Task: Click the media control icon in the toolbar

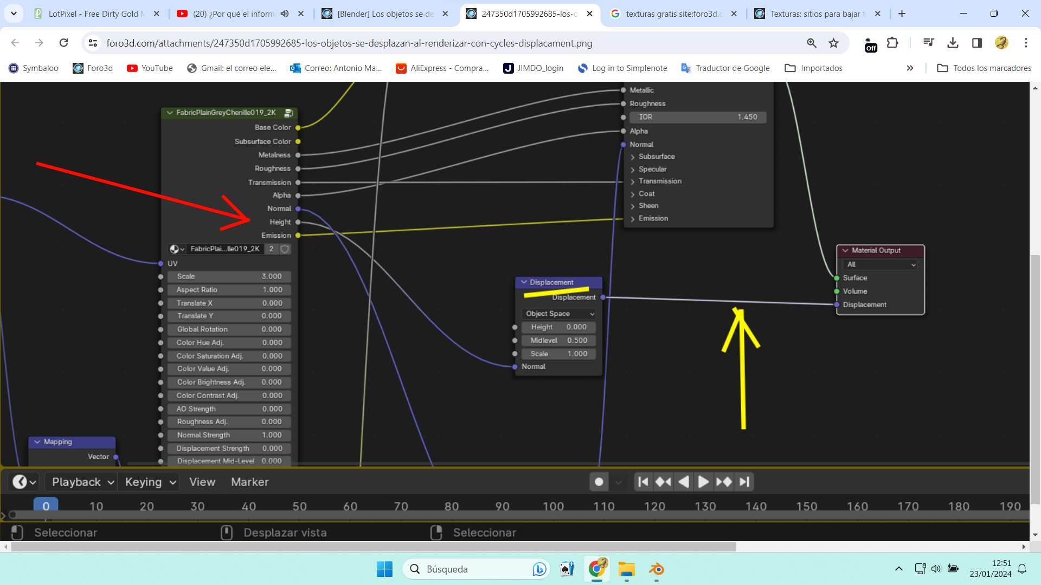Action: (928, 43)
